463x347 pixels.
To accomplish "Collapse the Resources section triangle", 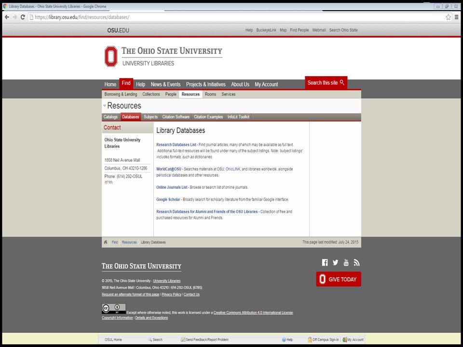I will tap(105, 106).
